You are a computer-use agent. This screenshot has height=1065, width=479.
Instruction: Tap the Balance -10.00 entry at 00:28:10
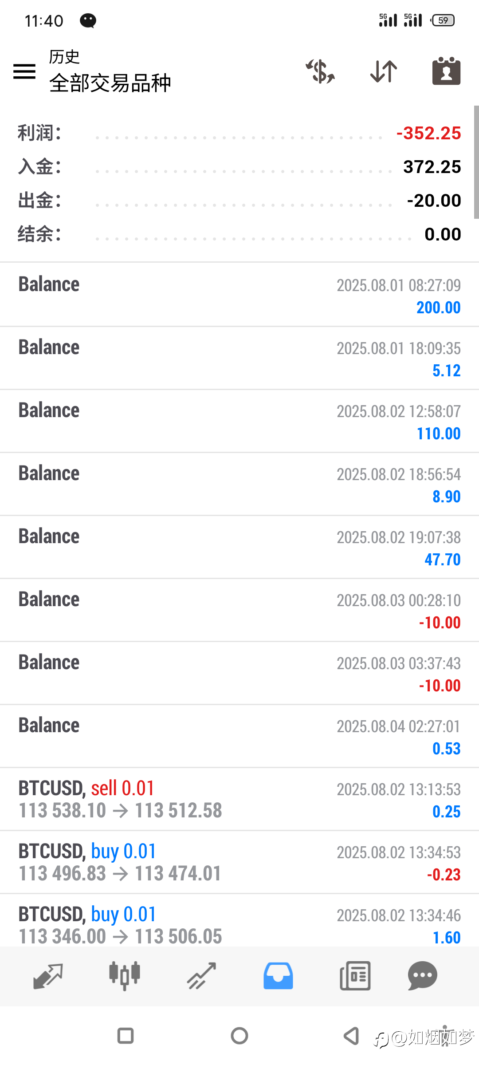(x=239, y=610)
